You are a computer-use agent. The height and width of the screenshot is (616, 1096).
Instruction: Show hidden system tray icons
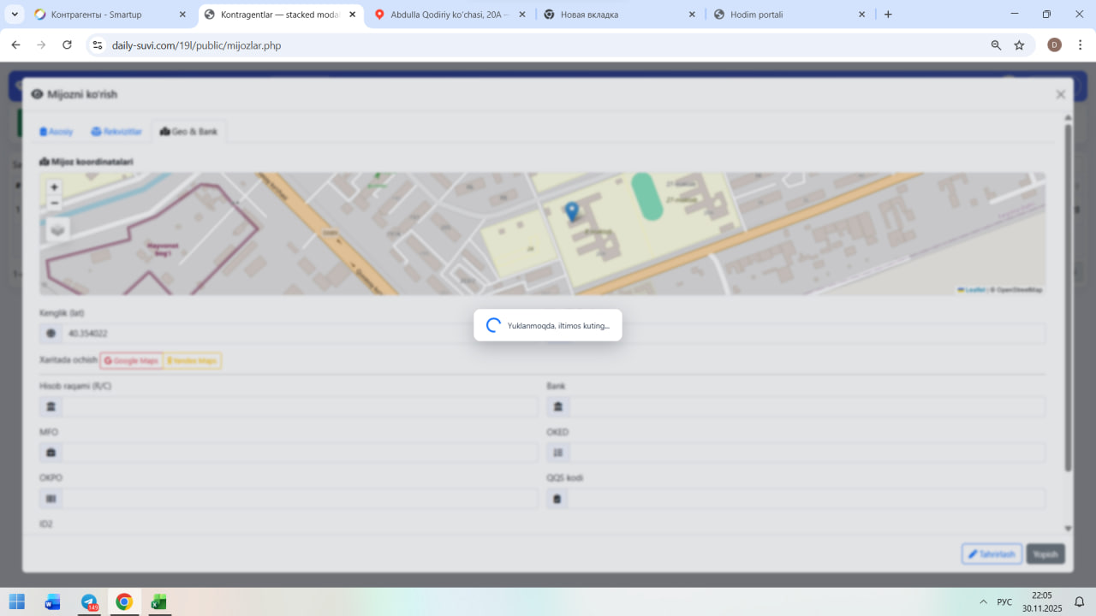click(x=983, y=601)
